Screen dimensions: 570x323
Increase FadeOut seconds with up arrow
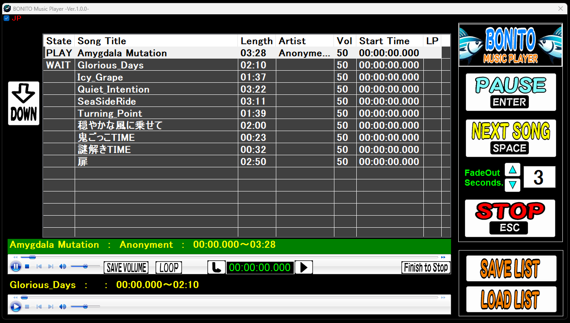coord(512,170)
